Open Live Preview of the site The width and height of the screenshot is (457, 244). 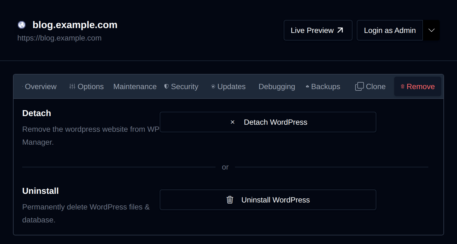tap(318, 30)
